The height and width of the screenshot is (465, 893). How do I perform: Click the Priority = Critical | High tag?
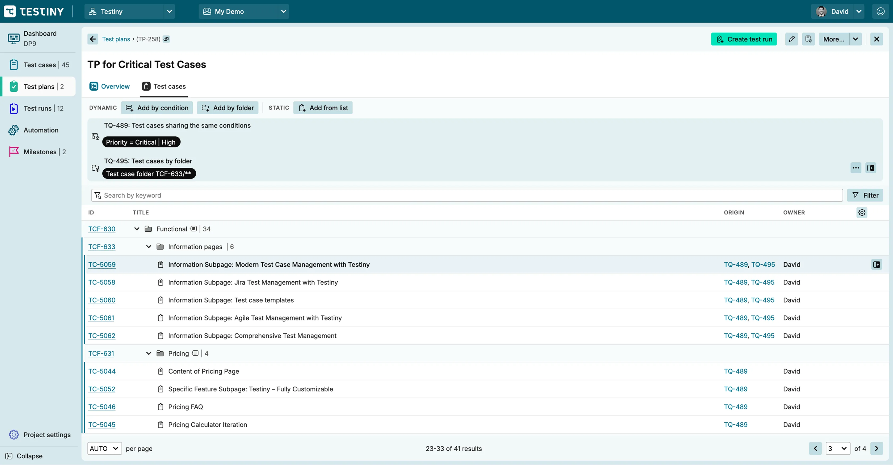(141, 142)
